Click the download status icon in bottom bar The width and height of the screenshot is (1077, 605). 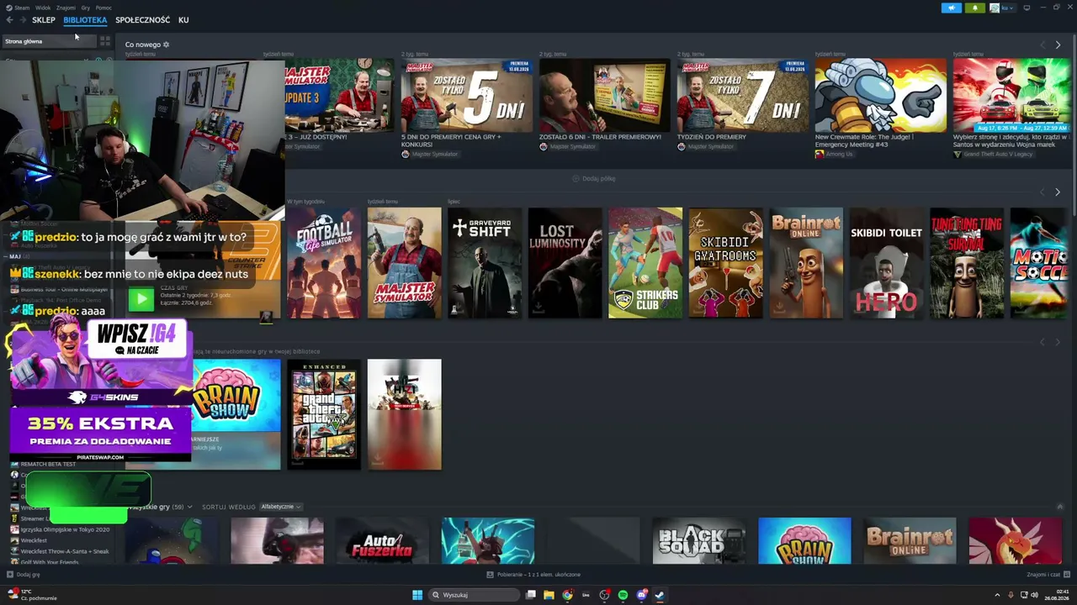490,575
